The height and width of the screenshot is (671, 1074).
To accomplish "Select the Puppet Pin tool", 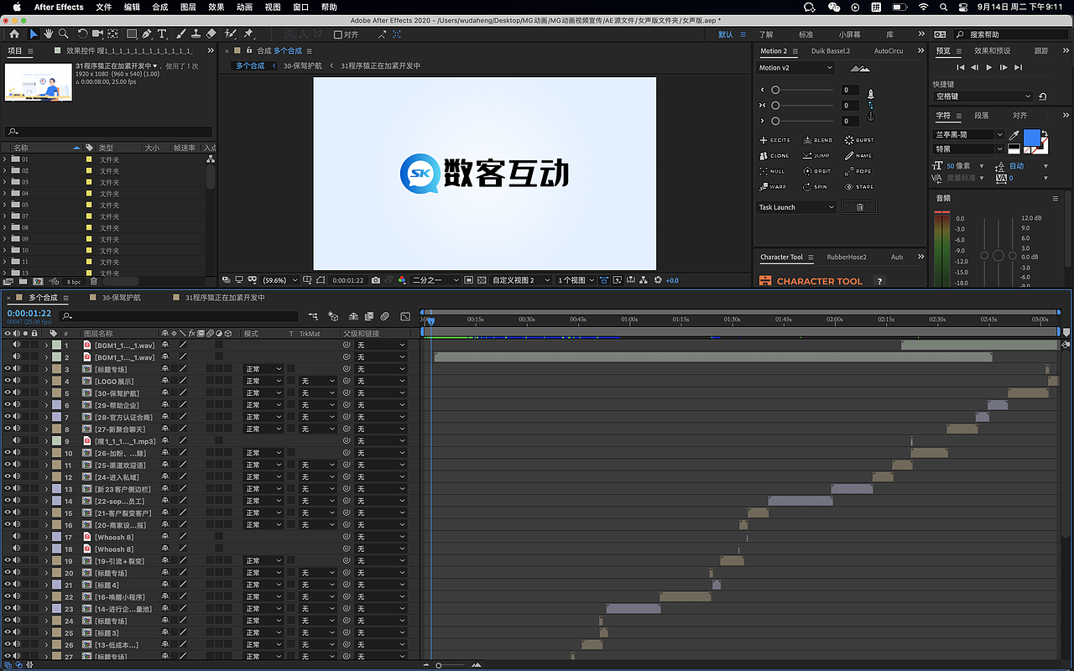I will (x=248, y=34).
